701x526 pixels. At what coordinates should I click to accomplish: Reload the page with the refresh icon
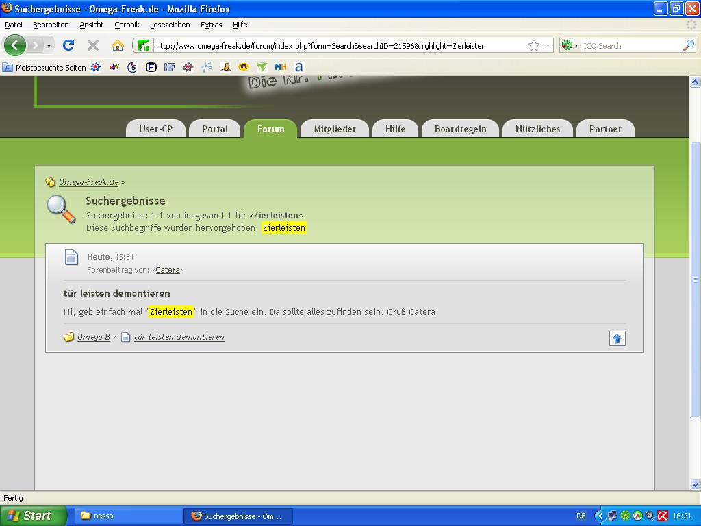[x=68, y=45]
